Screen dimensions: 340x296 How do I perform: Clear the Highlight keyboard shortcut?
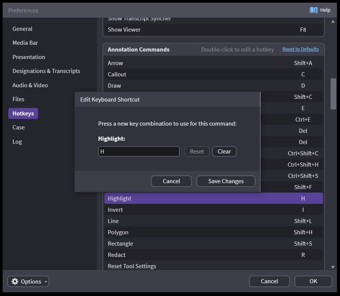click(224, 152)
